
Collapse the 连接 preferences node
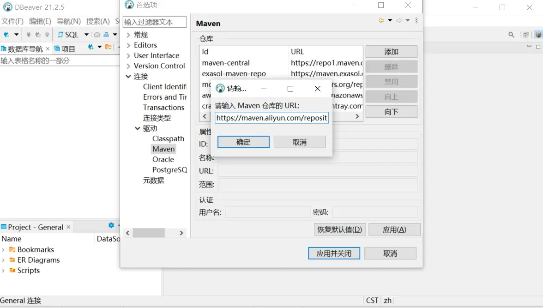[x=128, y=77]
